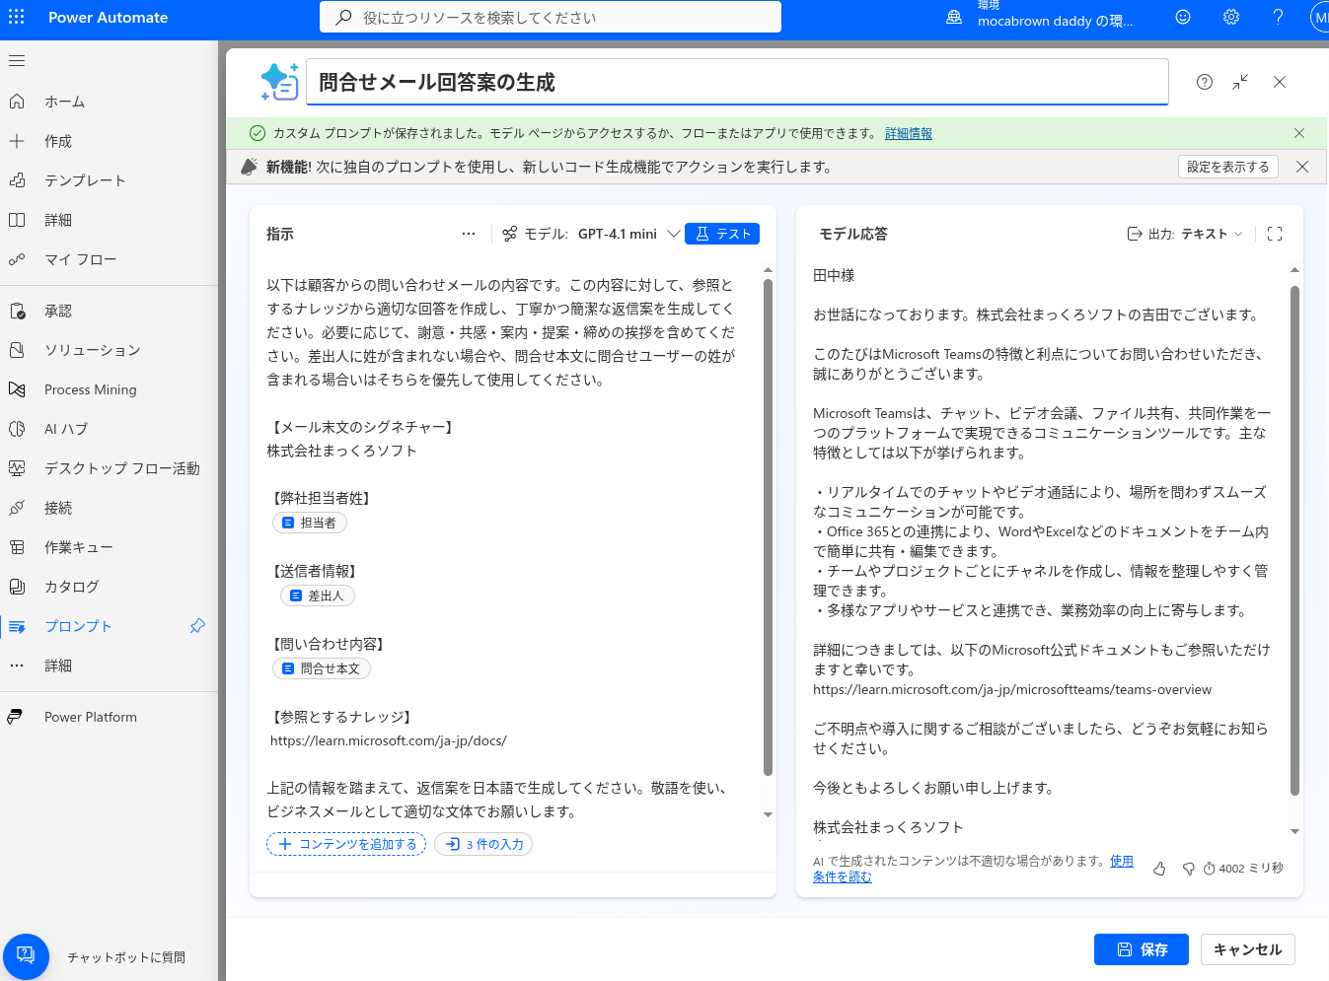Dismiss the 新機能 banner
This screenshot has height=981, width=1329.
[x=1302, y=167]
